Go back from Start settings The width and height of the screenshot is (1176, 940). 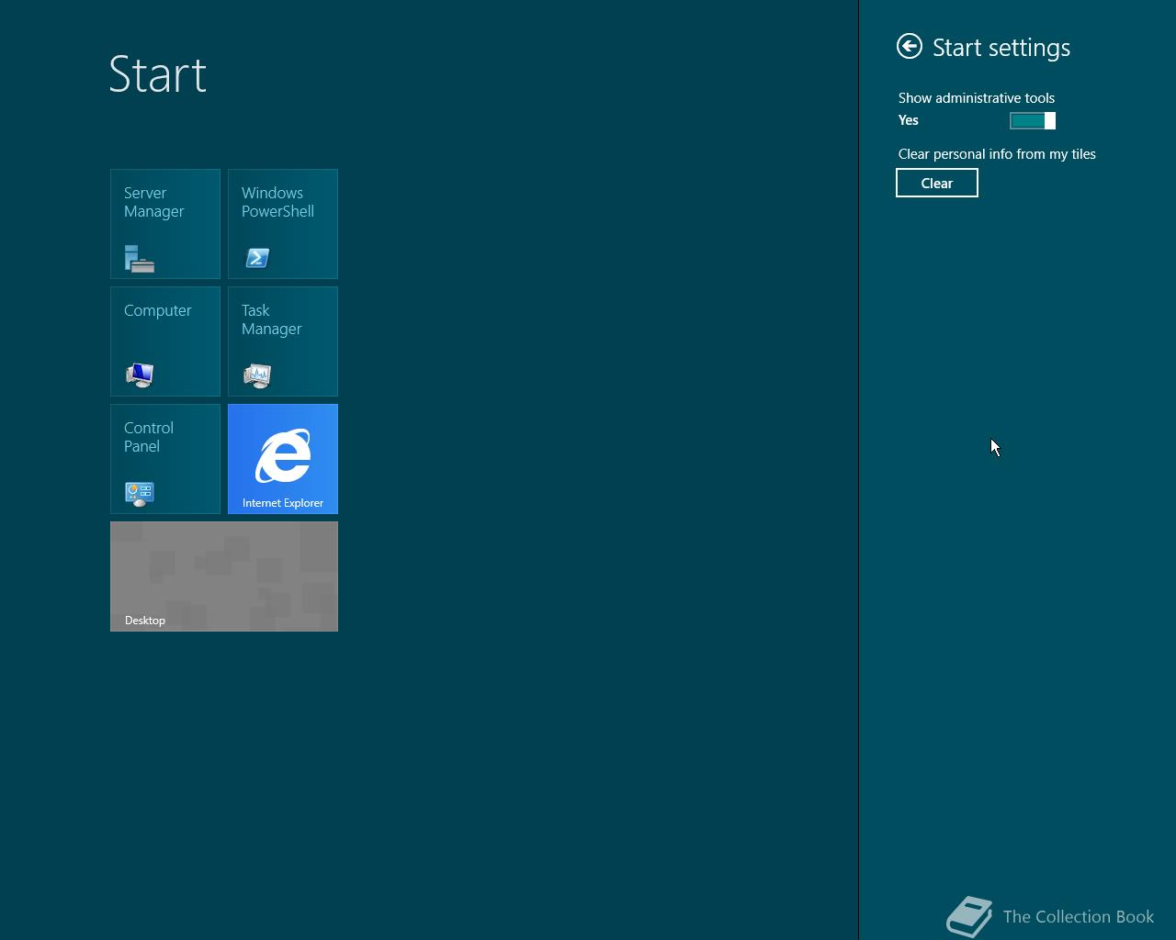tap(910, 46)
